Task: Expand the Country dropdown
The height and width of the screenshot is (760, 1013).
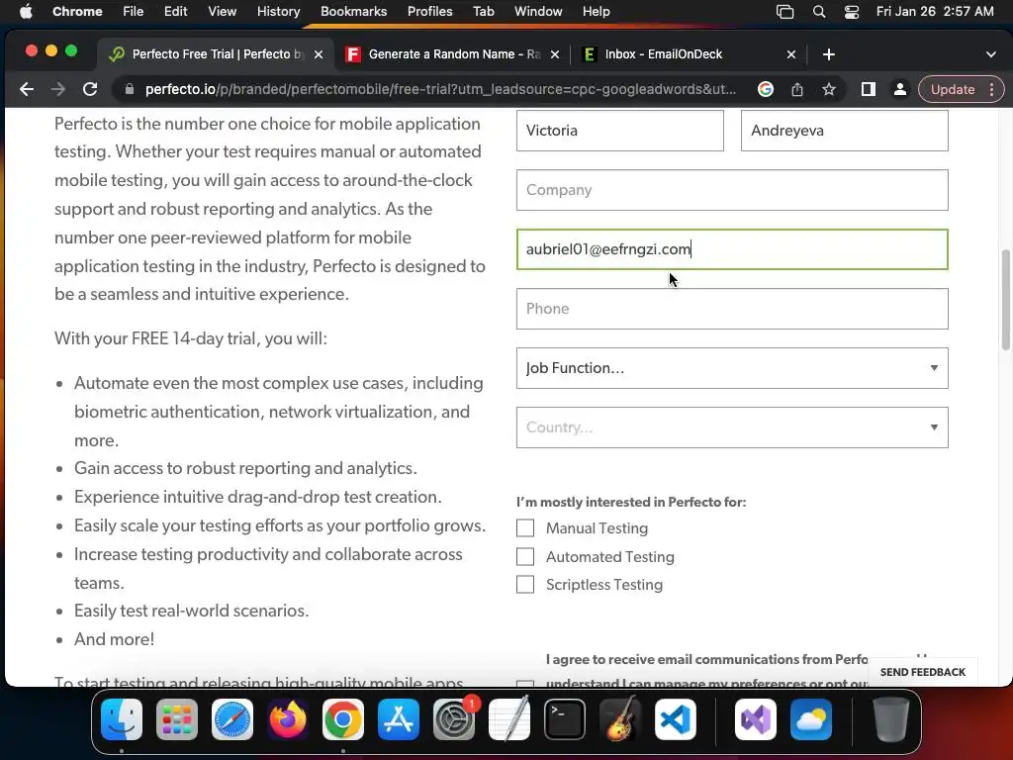Action: [x=732, y=427]
